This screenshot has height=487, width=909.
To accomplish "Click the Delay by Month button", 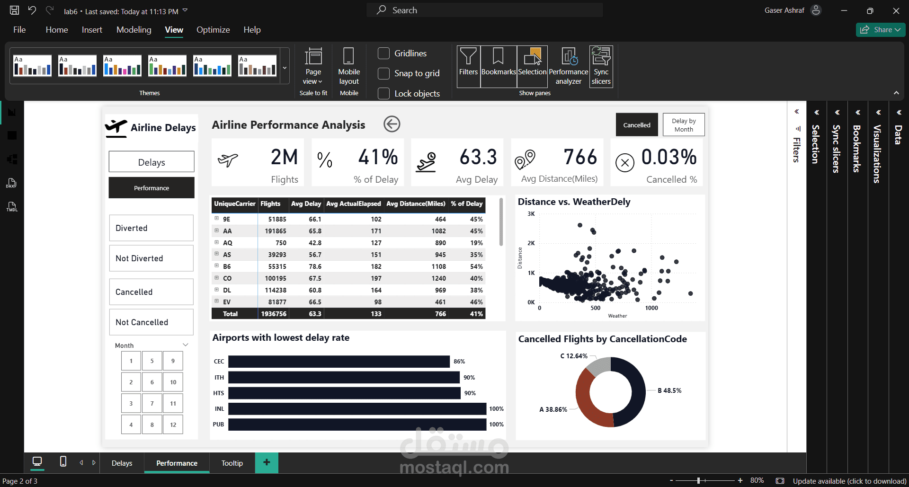I will [x=684, y=125].
